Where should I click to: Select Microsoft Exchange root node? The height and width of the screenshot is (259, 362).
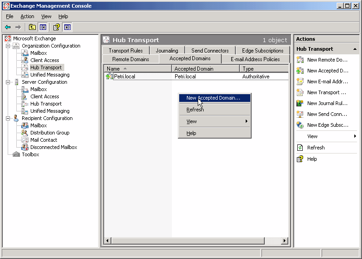[34, 38]
